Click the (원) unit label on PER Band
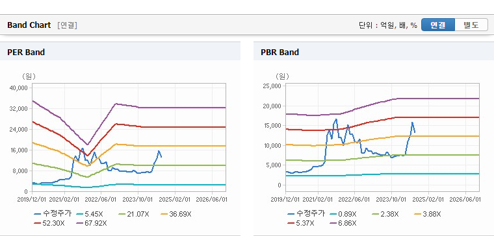This screenshot has height=236, width=494. tap(29, 76)
